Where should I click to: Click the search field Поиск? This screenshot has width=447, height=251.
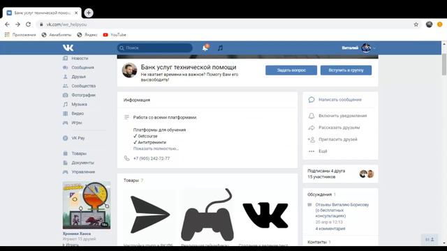(155, 48)
